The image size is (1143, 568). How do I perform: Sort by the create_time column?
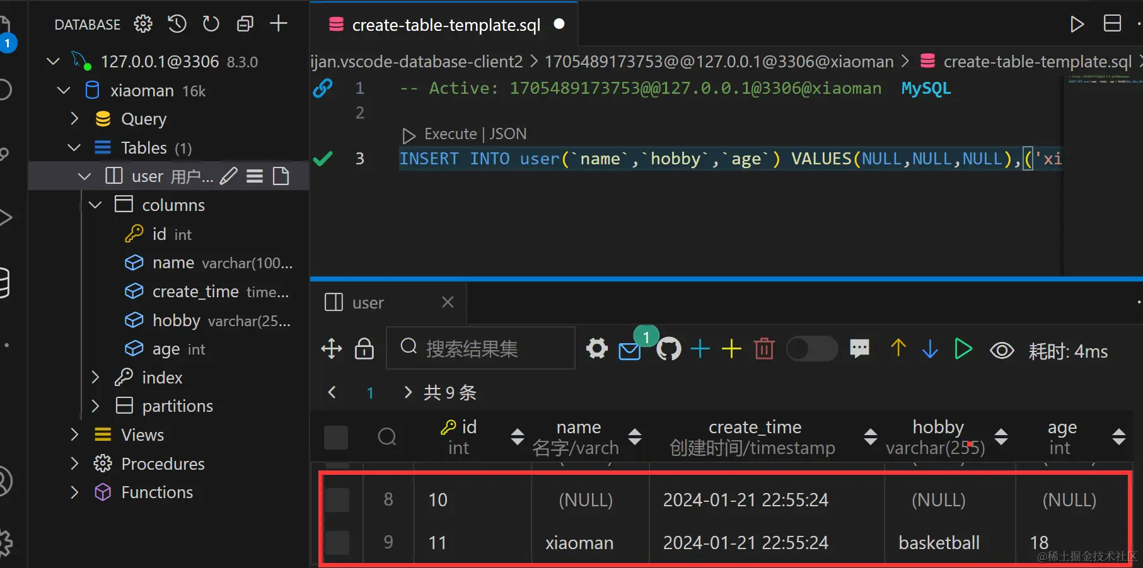pos(870,436)
